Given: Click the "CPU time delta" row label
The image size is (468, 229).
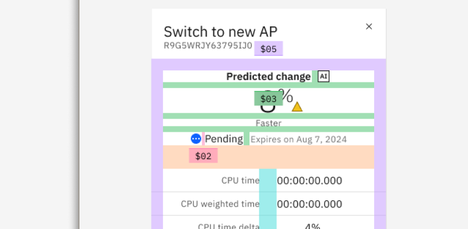Looking at the screenshot, I should tap(229, 226).
